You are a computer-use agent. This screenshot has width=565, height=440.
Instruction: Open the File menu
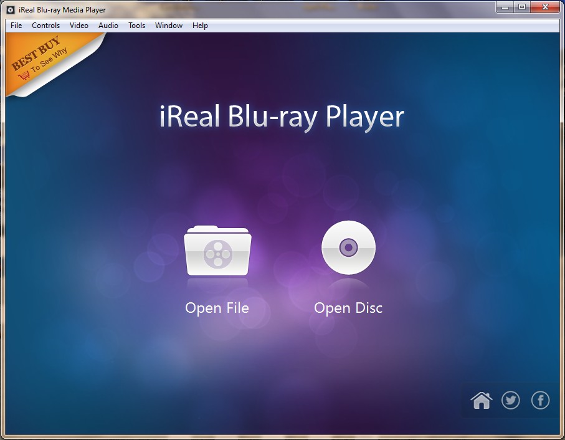[x=16, y=26]
